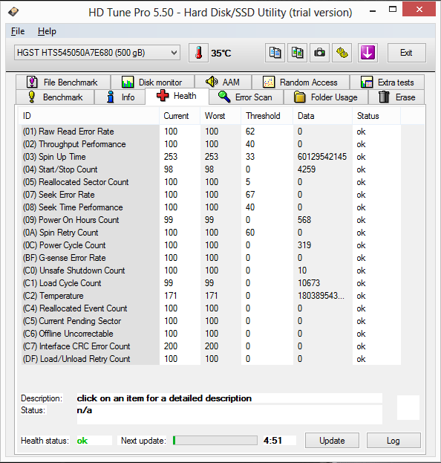Viewport: 441px width, 463px height.
Task: Open the File menu
Action: pos(18,31)
